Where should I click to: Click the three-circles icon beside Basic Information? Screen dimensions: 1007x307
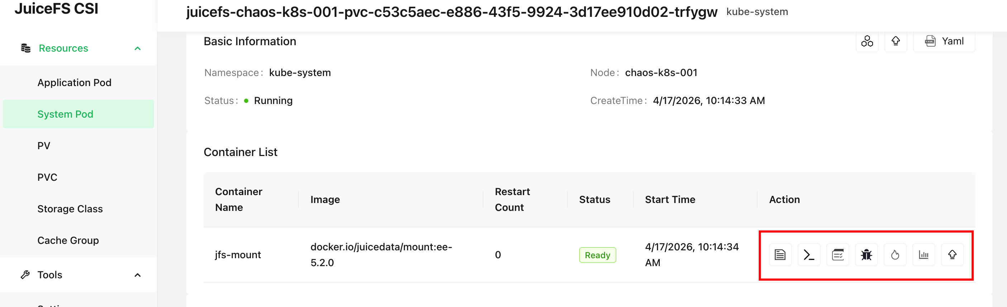tap(867, 41)
